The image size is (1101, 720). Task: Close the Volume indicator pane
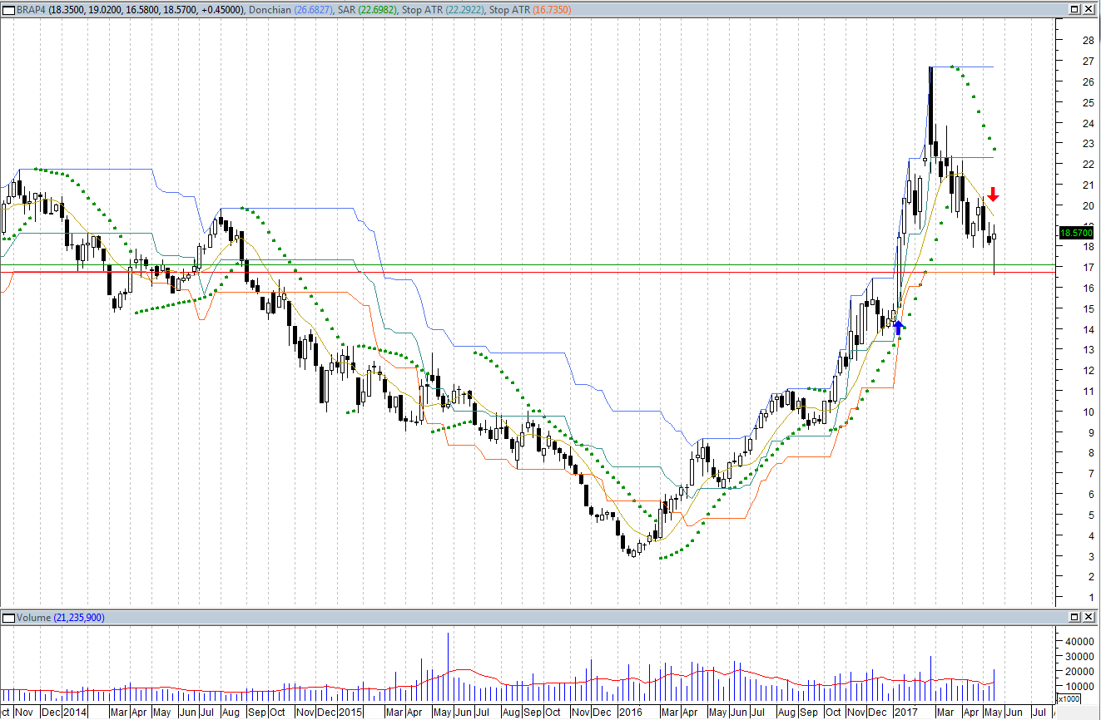click(1088, 617)
